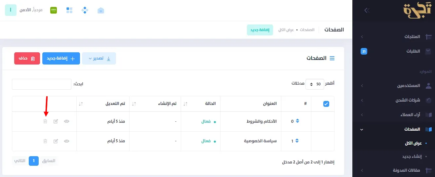Edit the سياسة الخصوصية page
The height and width of the screenshot is (177, 435).
point(56,141)
